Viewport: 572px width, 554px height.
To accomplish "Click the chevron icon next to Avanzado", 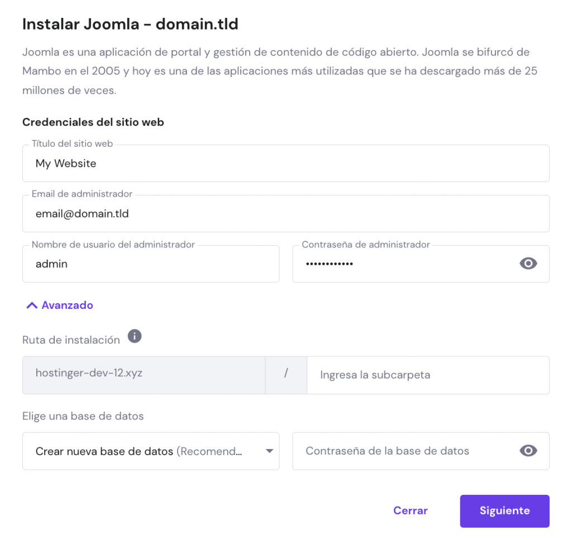I will (32, 305).
